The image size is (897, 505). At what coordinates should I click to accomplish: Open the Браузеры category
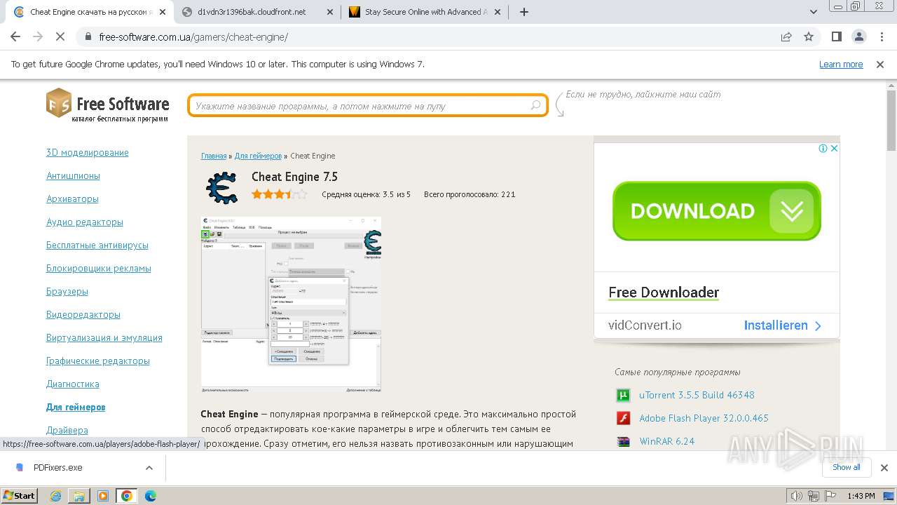pos(67,291)
